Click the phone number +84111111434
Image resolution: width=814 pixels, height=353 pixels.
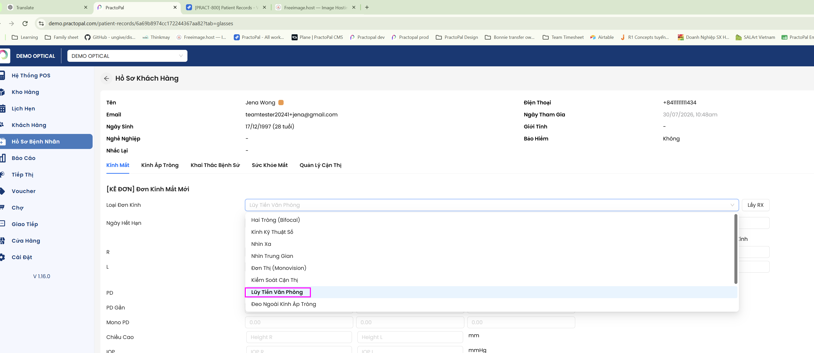point(679,102)
